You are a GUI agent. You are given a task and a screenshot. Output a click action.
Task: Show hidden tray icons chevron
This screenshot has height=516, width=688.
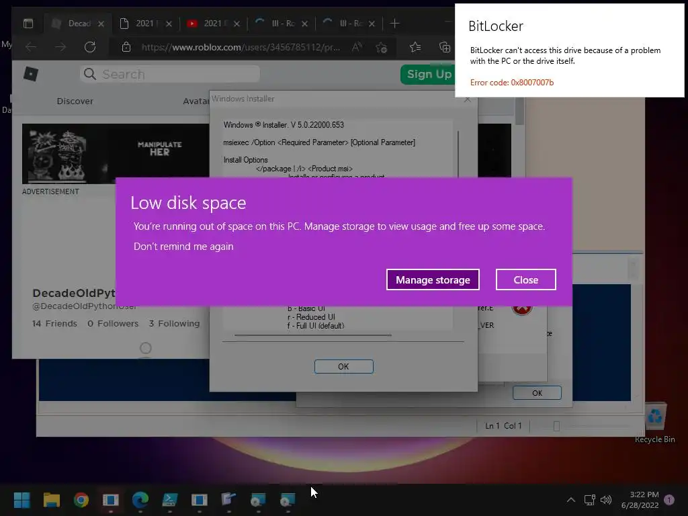pyautogui.click(x=571, y=500)
